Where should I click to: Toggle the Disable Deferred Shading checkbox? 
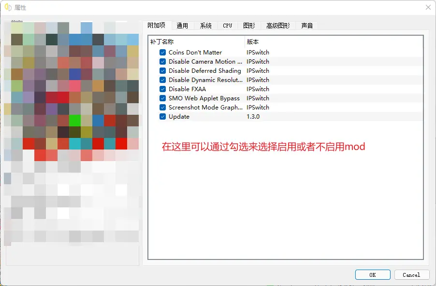[163, 71]
